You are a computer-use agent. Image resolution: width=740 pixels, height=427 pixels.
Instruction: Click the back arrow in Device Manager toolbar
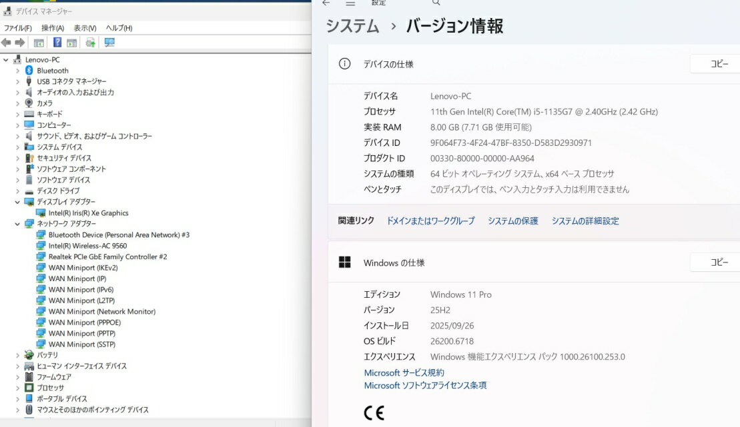[x=5, y=42]
